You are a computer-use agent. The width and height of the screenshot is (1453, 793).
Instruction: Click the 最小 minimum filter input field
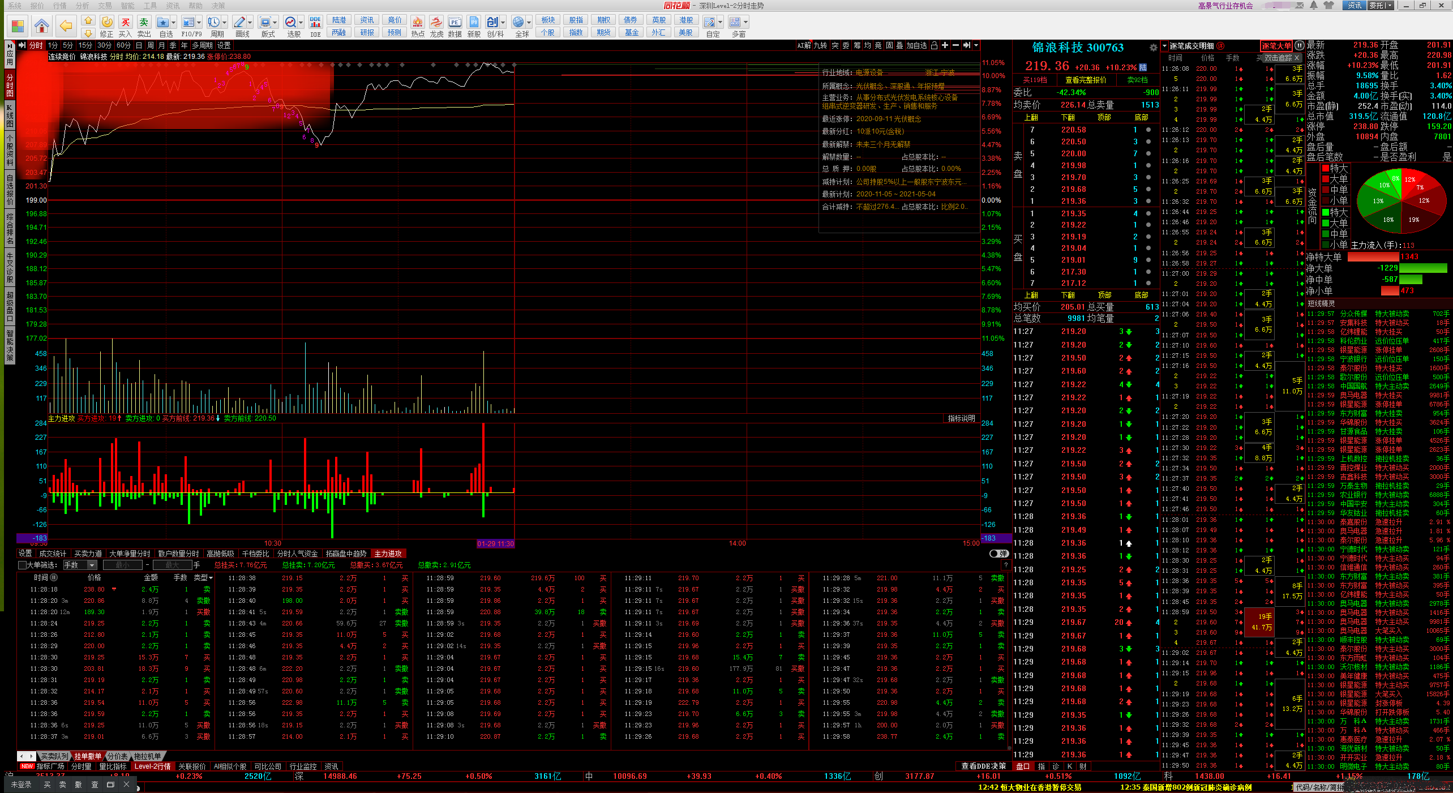pos(123,565)
